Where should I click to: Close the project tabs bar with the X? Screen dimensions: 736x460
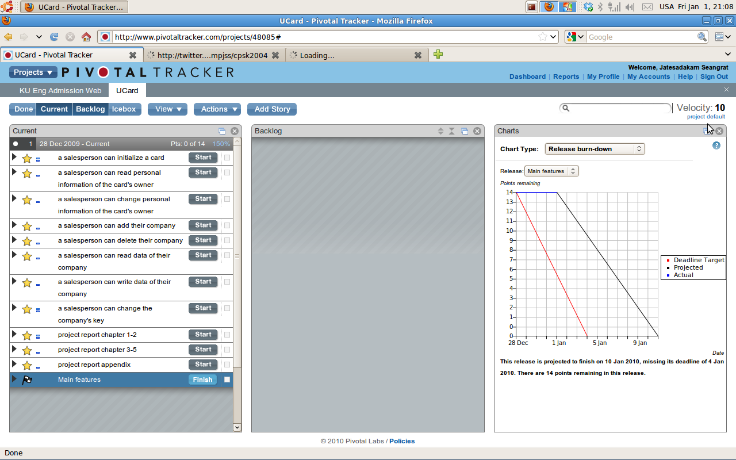[726, 90]
